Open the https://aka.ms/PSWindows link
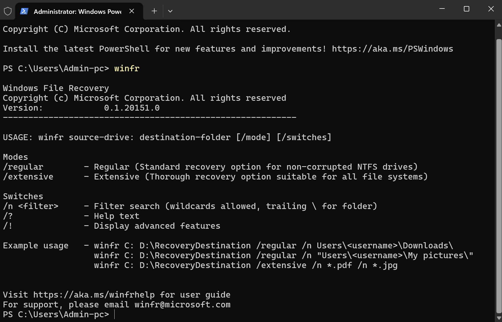The height and width of the screenshot is (322, 502). point(392,49)
